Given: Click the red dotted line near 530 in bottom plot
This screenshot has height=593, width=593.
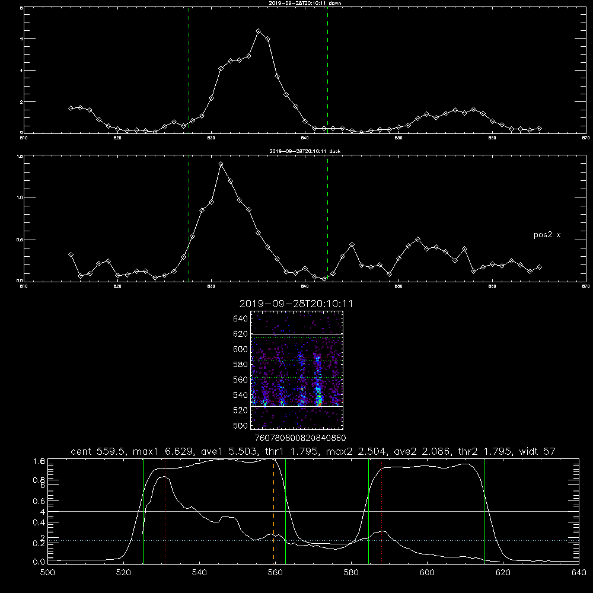Looking at the screenshot, I should tap(165, 511).
